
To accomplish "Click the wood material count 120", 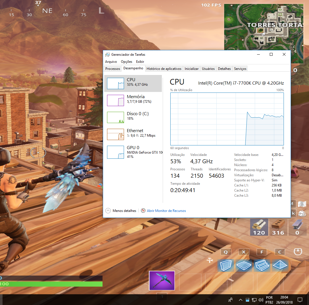I will [x=259, y=233].
